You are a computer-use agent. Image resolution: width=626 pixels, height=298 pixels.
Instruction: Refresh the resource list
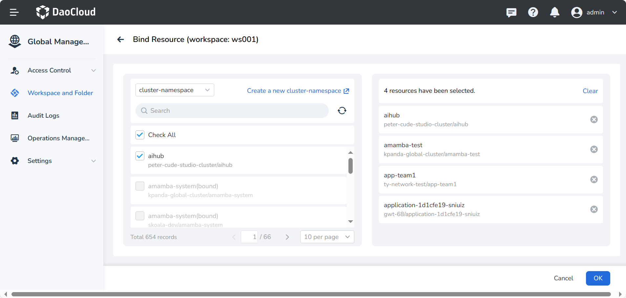(342, 111)
